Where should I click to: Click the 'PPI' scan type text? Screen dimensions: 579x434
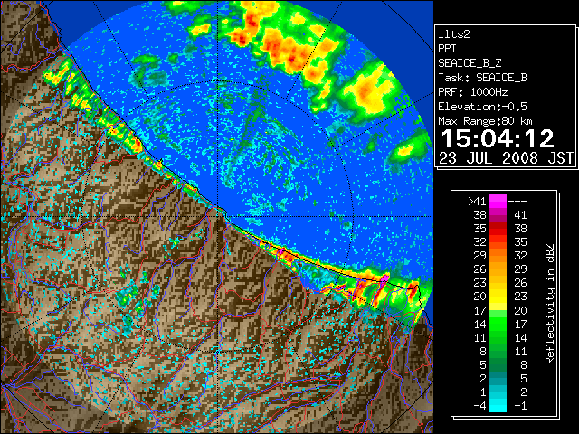tap(447, 49)
